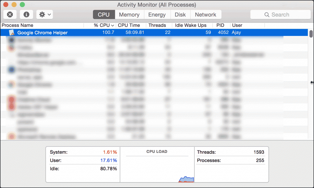Click the Force Quit process icon

10,14
